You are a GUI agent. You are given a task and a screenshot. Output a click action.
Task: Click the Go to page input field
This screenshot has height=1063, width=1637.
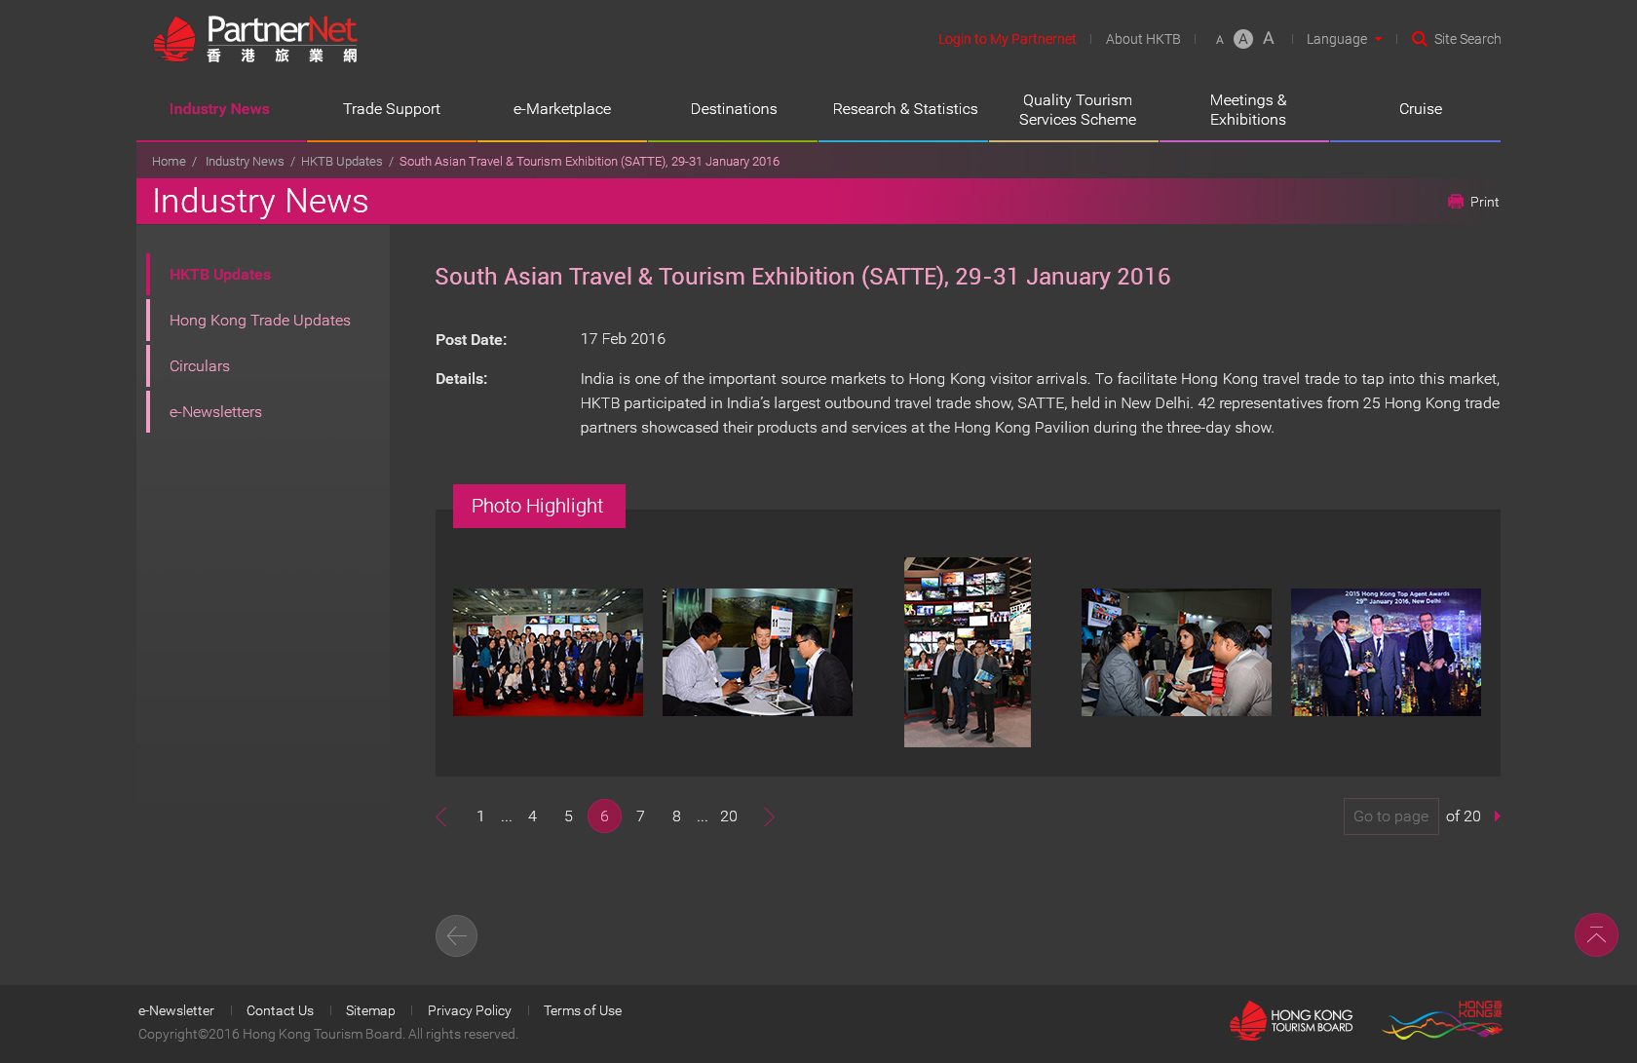click(x=1390, y=816)
